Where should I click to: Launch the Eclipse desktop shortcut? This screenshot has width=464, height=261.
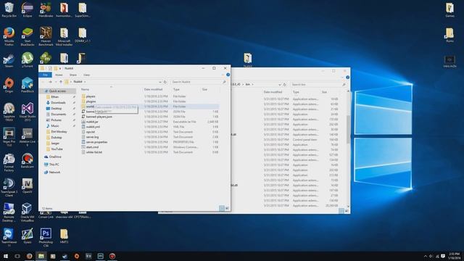pyautogui.click(x=28, y=9)
